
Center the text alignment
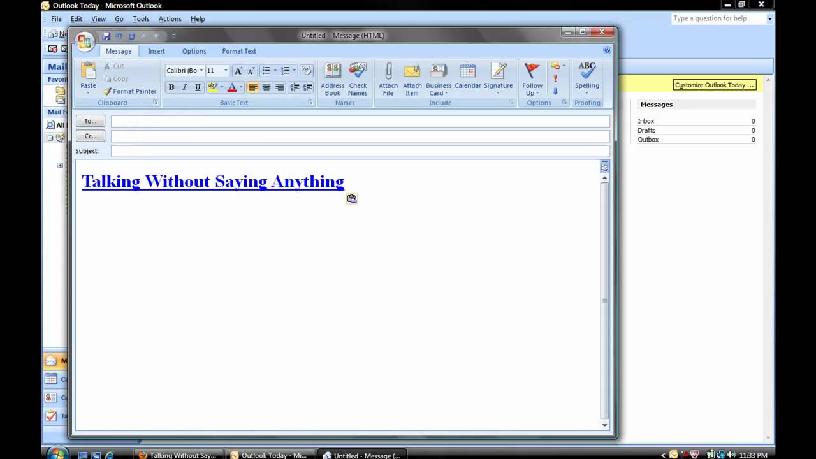coord(266,87)
